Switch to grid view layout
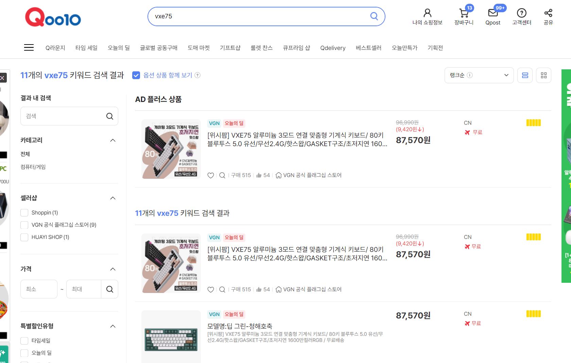Screen dimensions: 571x363 pyautogui.click(x=543, y=75)
